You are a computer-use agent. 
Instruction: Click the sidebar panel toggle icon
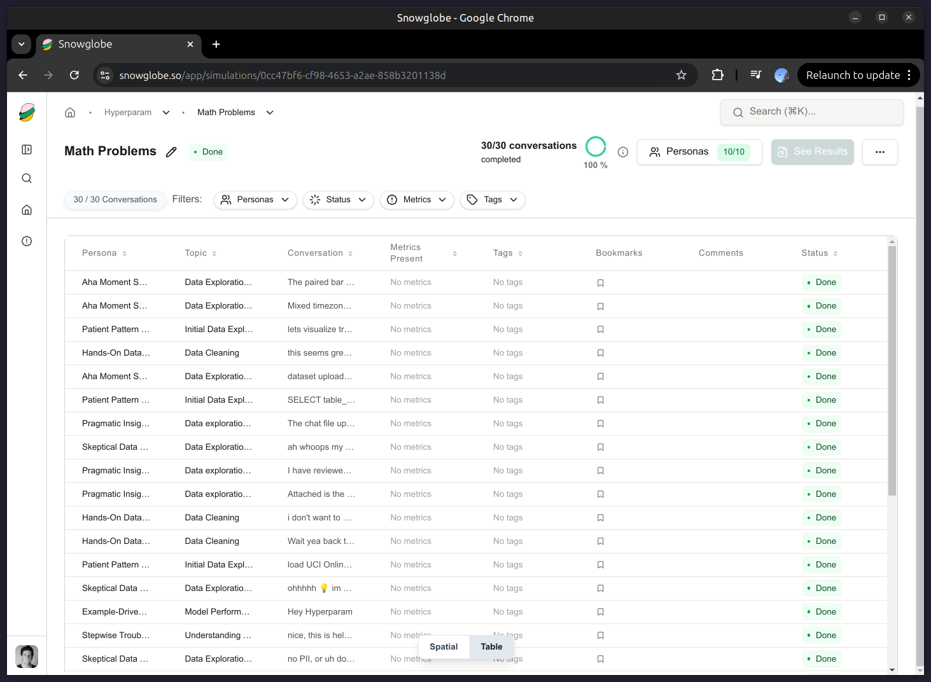[27, 150]
